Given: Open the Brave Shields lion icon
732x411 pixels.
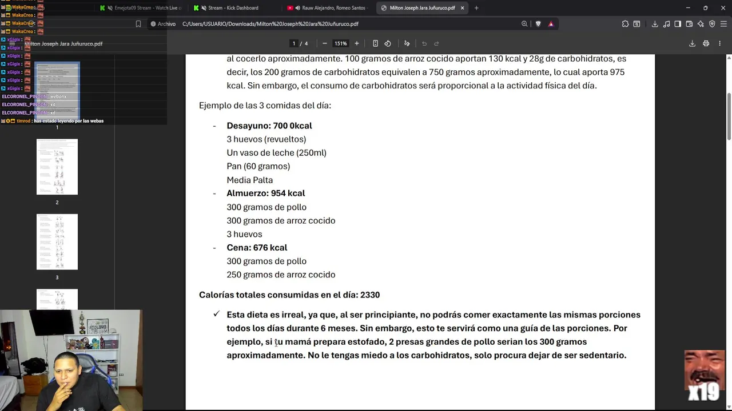Looking at the screenshot, I should tap(538, 24).
